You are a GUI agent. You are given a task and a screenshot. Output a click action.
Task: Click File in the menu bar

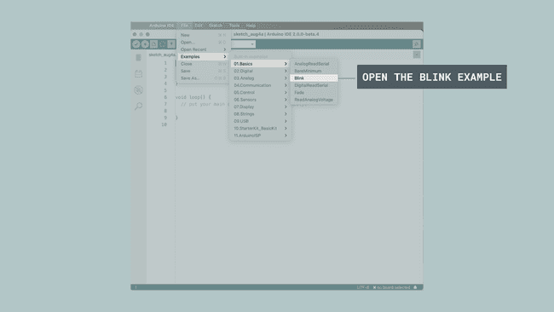(185, 26)
